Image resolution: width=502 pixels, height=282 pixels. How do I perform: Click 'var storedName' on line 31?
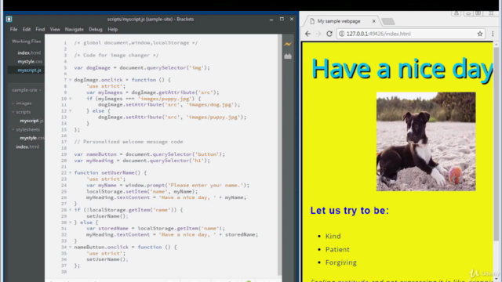[107, 228]
